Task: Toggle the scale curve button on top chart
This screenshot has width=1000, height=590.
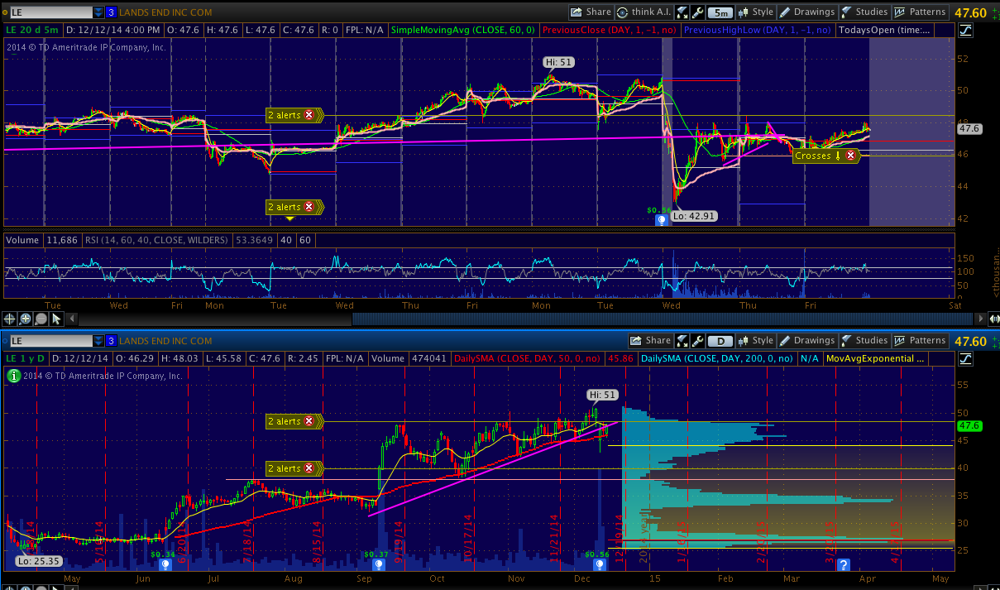Action: (966, 30)
